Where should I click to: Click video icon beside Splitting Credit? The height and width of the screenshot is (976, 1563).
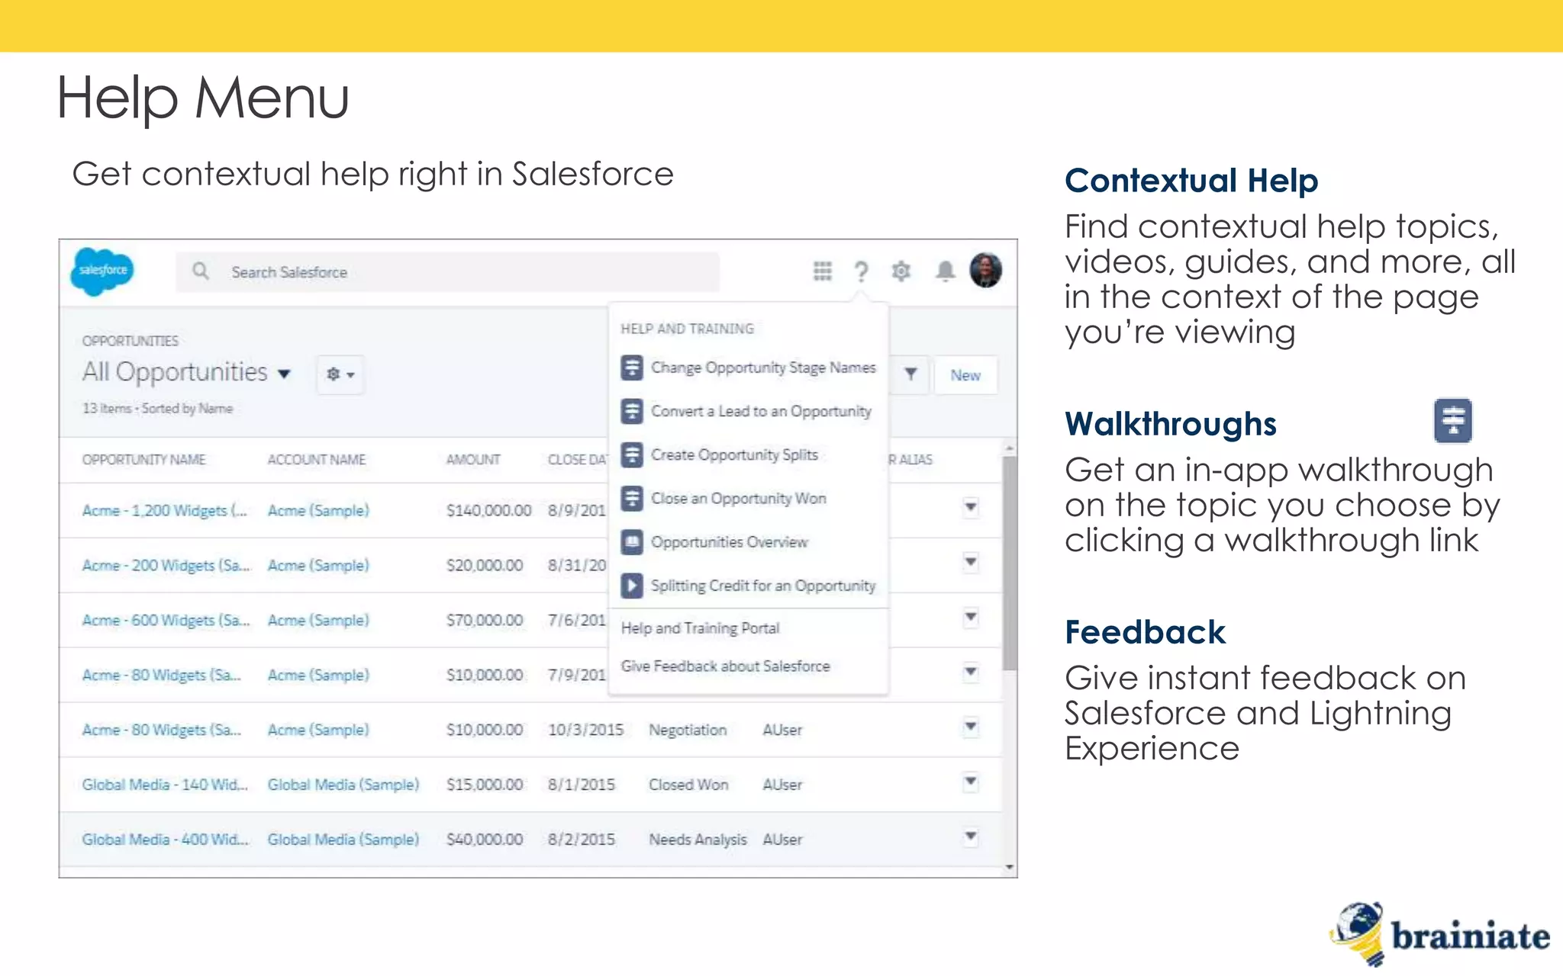click(x=631, y=586)
